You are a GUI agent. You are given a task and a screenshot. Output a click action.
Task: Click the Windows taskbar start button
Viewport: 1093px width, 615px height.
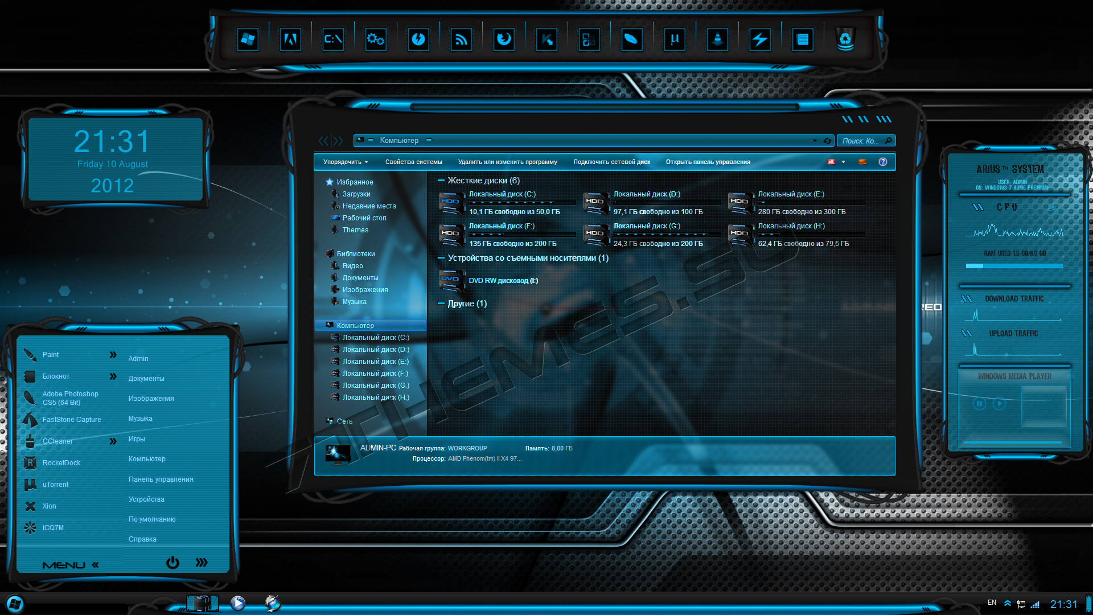14,601
